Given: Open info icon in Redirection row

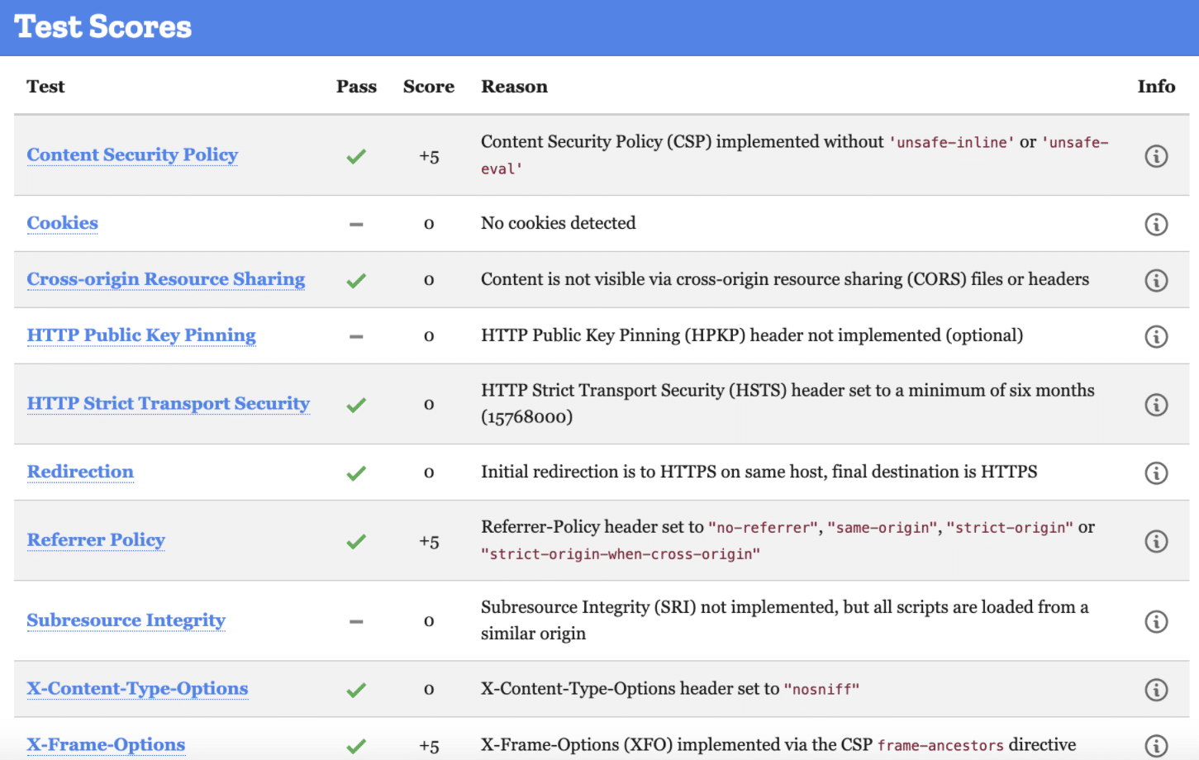Looking at the screenshot, I should click(1156, 473).
